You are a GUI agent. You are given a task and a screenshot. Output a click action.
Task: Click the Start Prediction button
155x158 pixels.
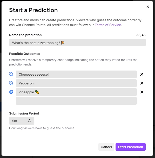click(x=130, y=147)
